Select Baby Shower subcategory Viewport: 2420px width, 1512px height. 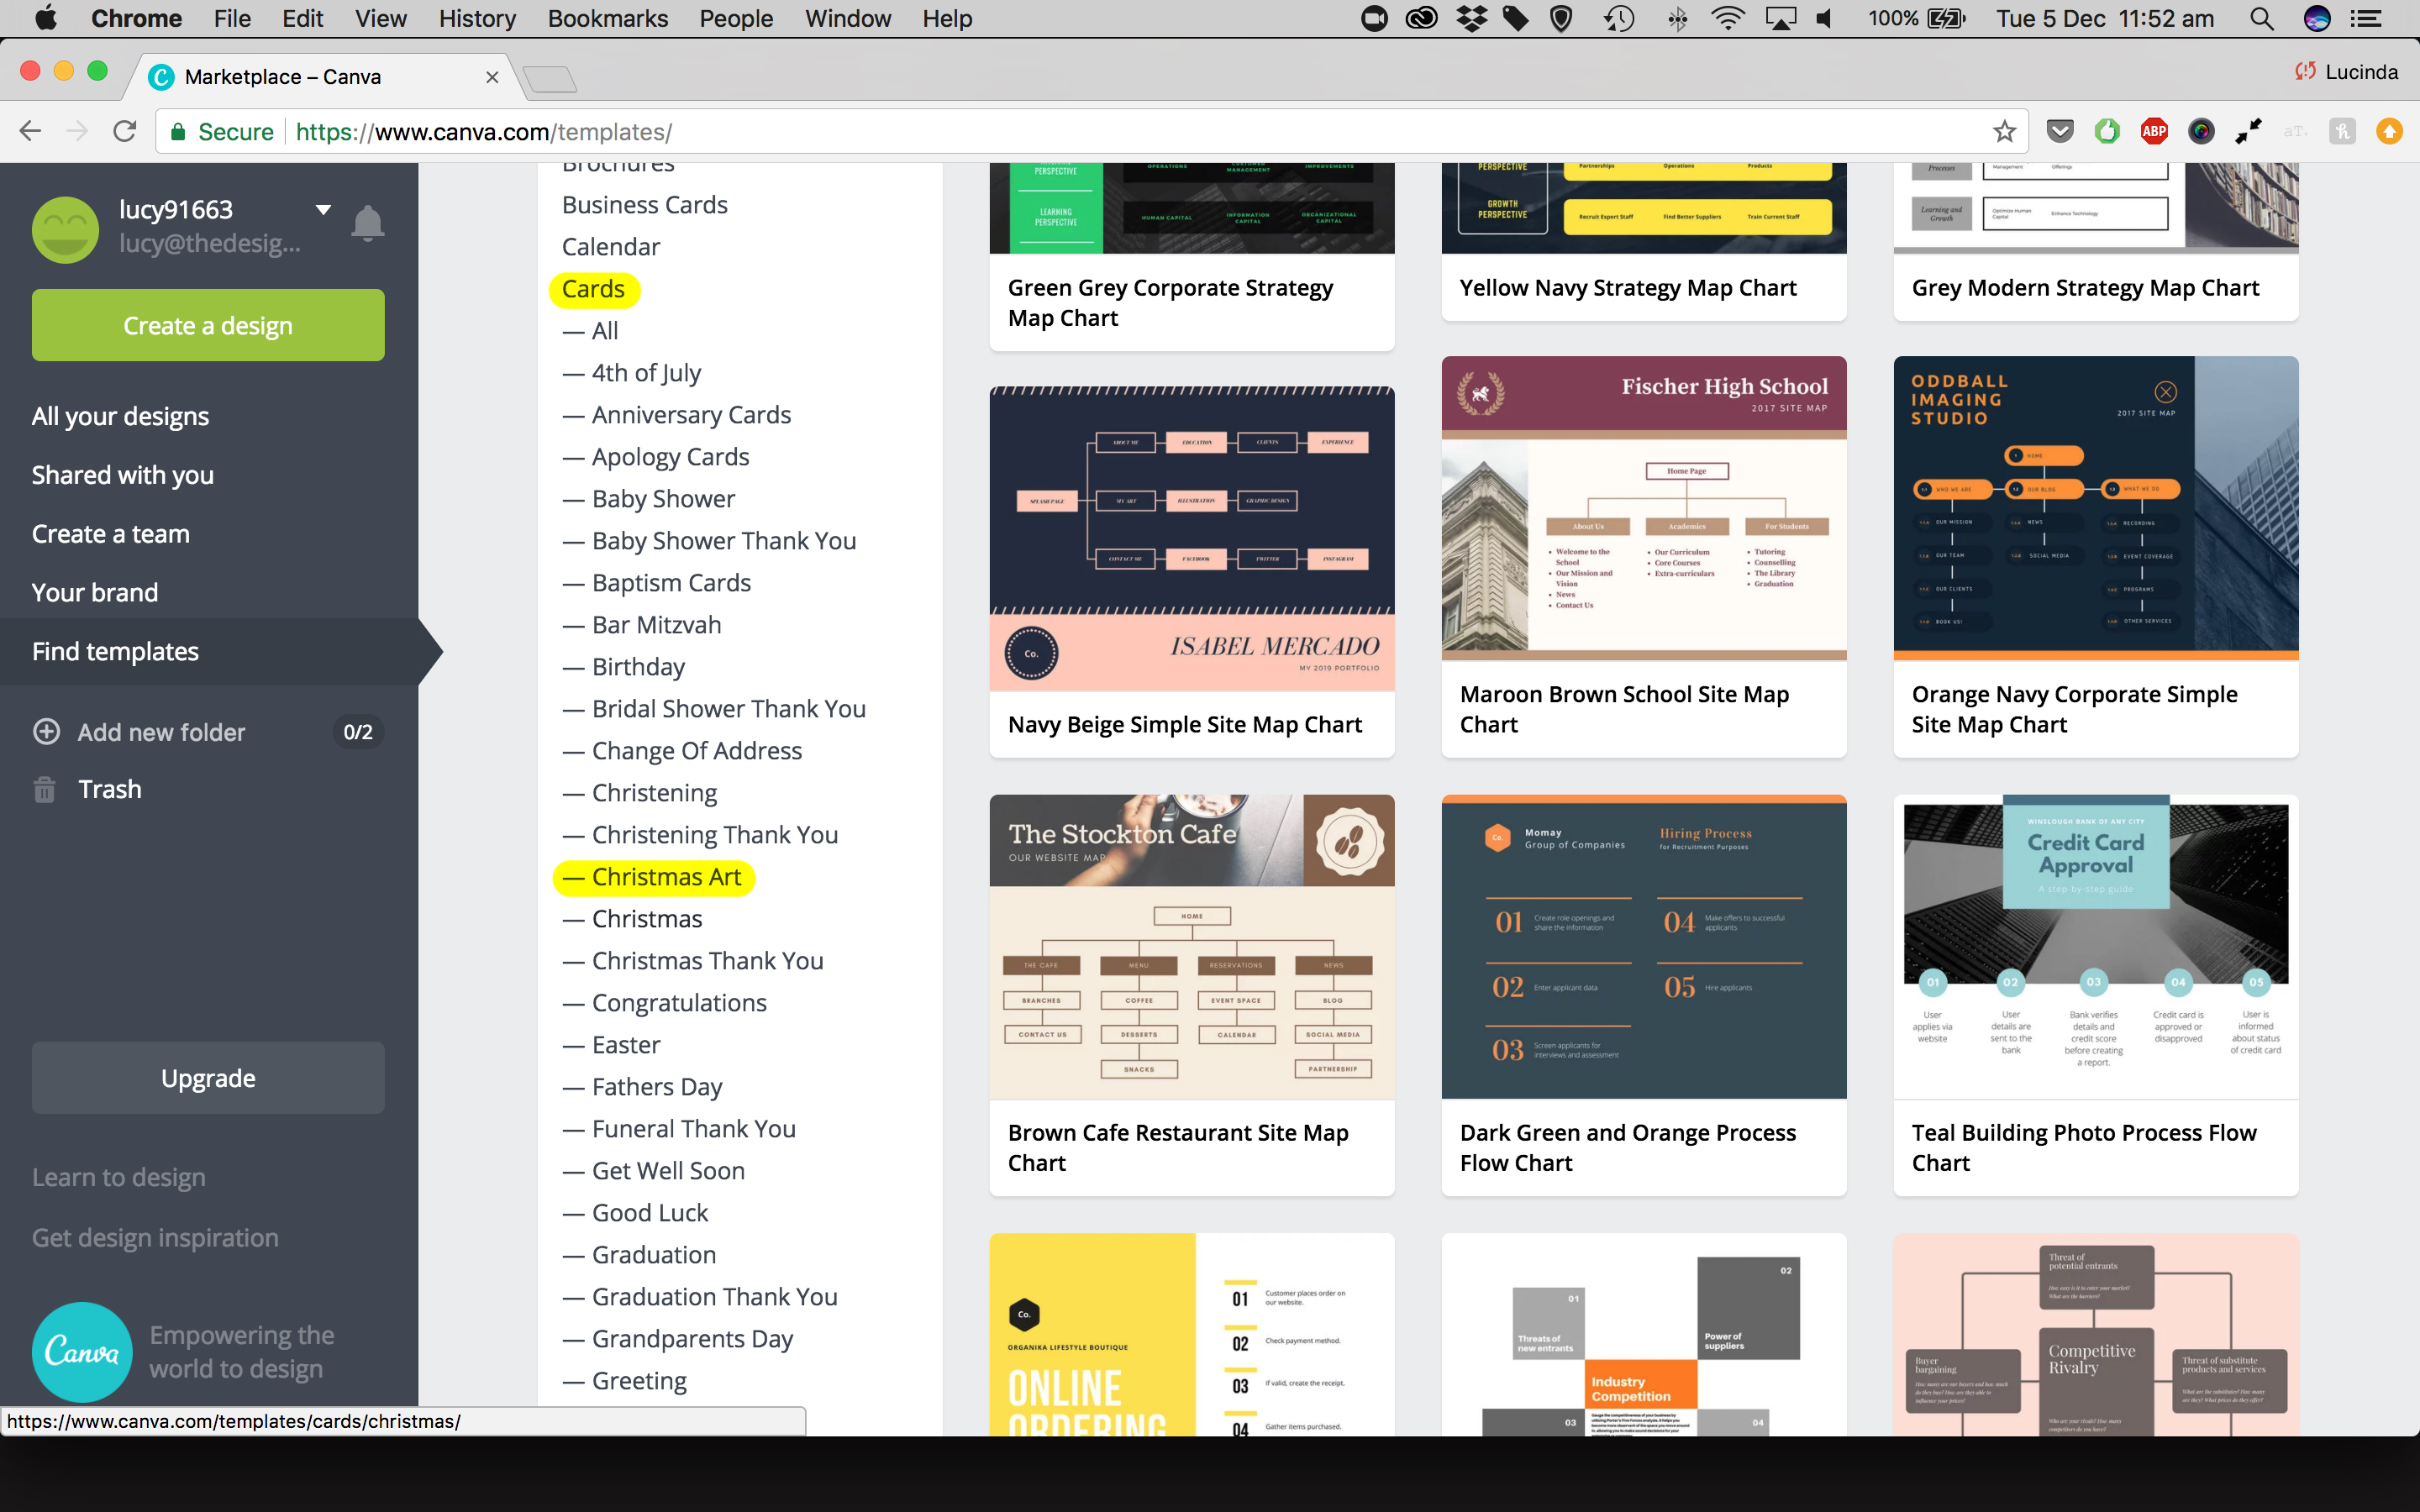click(x=649, y=499)
